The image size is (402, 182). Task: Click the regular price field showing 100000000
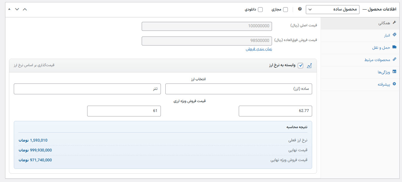click(207, 26)
